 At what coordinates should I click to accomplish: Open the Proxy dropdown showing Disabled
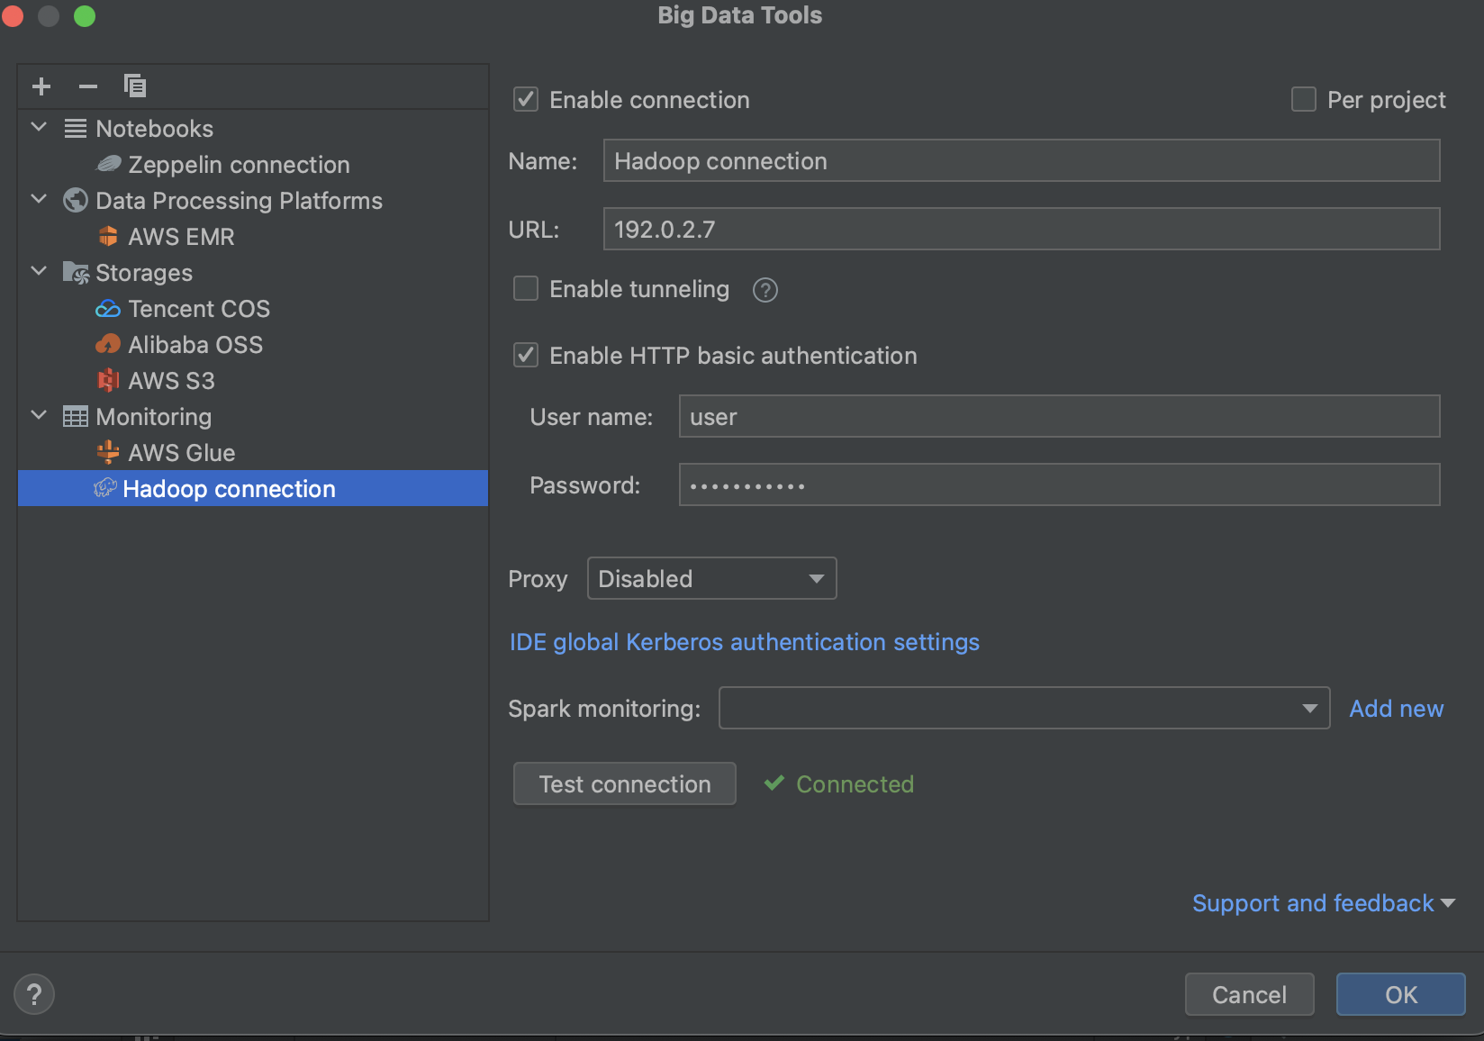coord(710,577)
